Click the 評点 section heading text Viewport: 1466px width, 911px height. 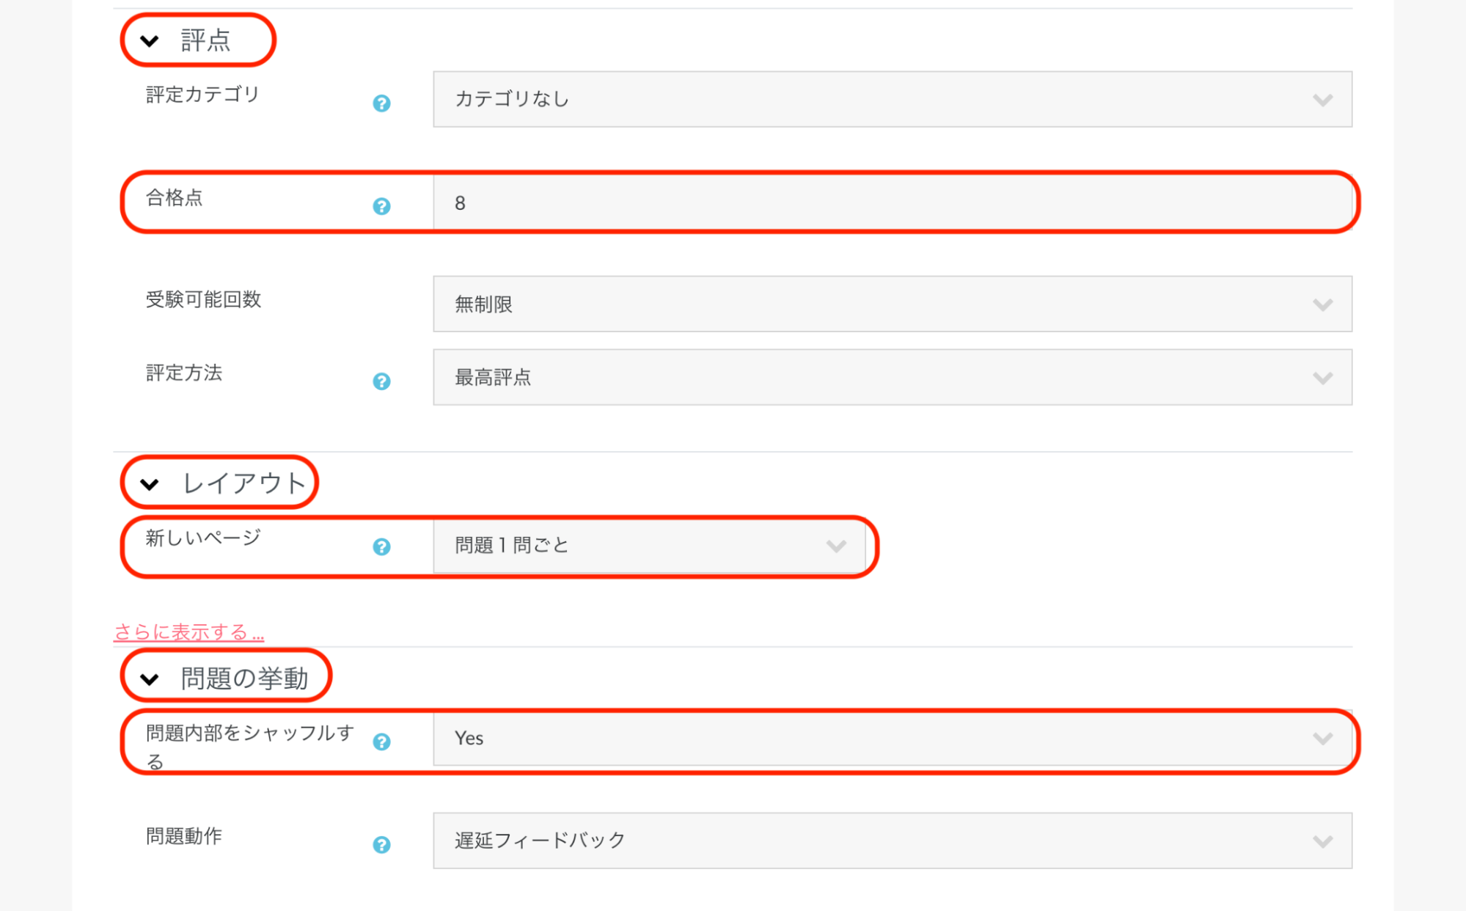(x=205, y=40)
